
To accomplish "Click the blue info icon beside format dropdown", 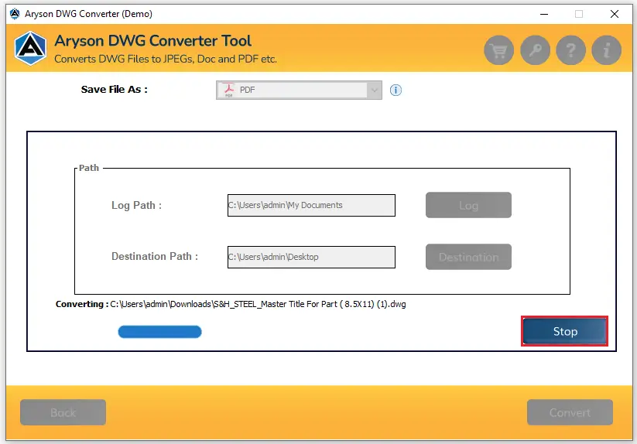I will point(396,90).
